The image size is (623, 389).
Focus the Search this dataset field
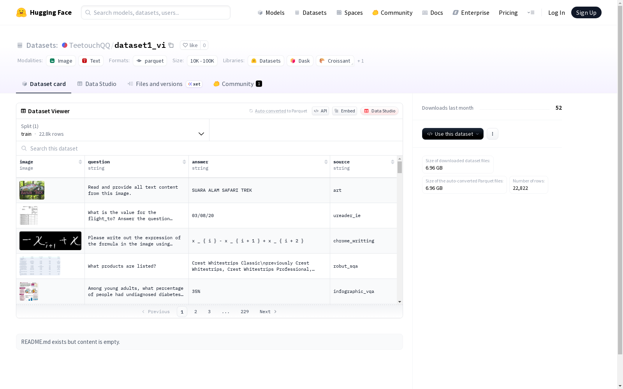[209, 148]
